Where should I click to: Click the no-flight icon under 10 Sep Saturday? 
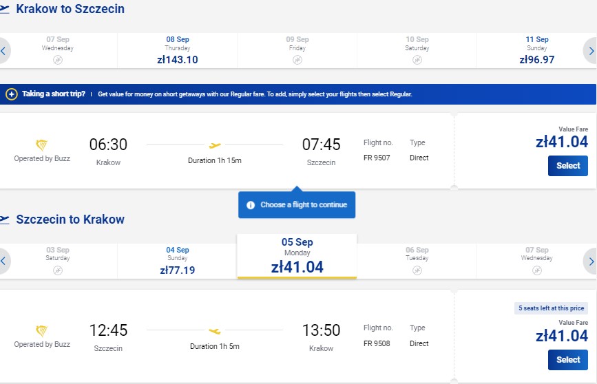[x=417, y=60]
